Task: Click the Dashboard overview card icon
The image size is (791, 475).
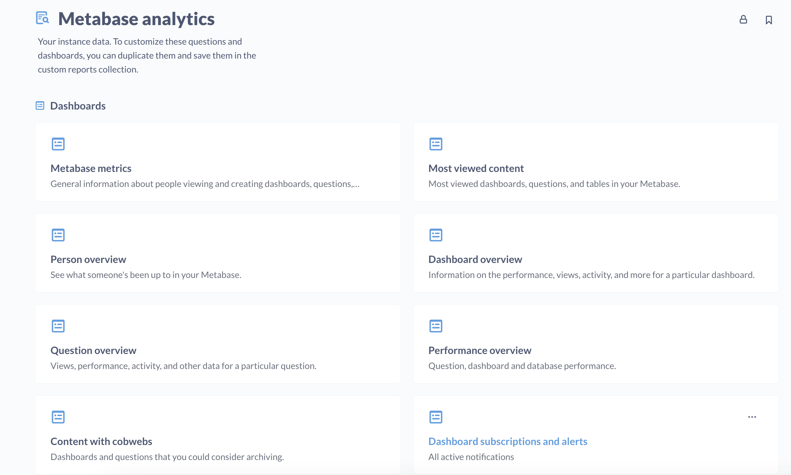Action: (x=436, y=235)
